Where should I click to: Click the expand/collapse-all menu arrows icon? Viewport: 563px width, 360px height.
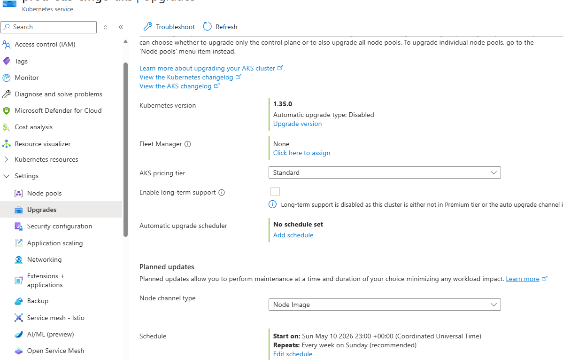click(105, 27)
